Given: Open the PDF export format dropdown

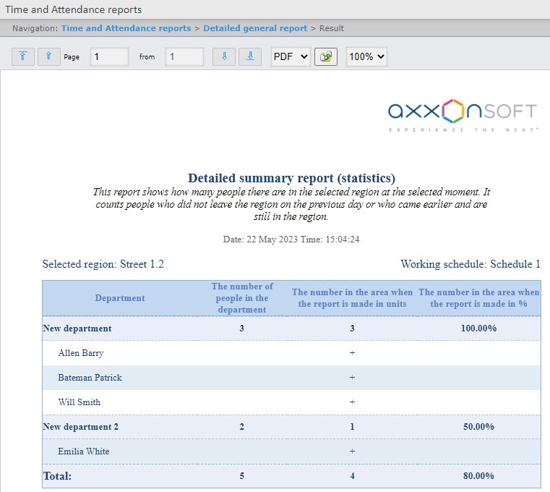Looking at the screenshot, I should point(291,56).
